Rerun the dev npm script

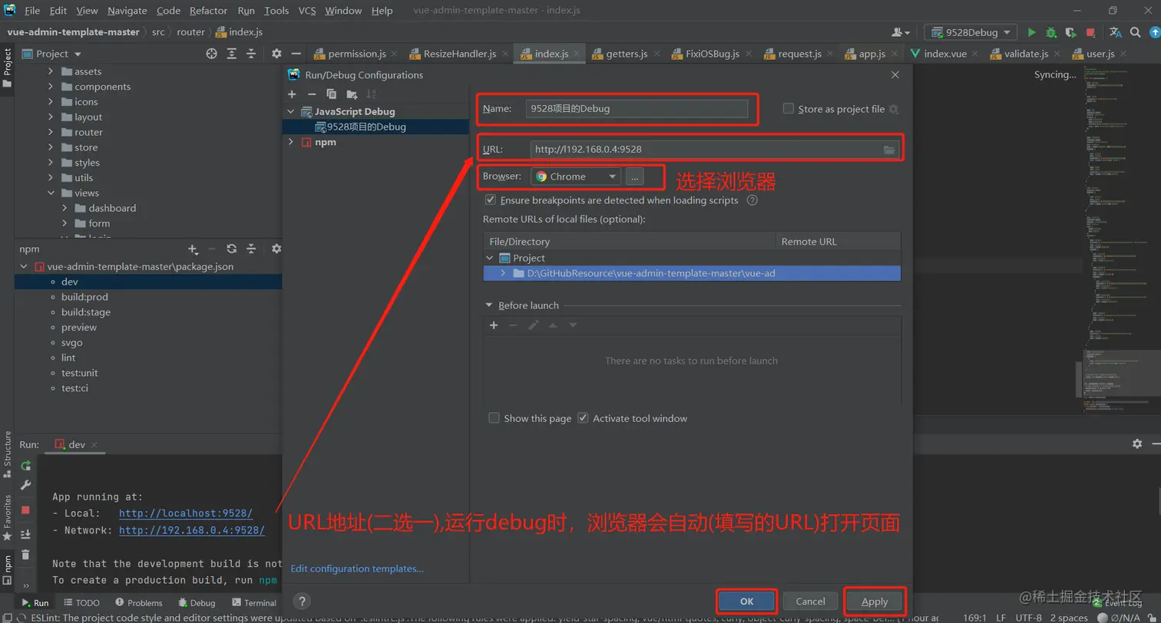25,464
